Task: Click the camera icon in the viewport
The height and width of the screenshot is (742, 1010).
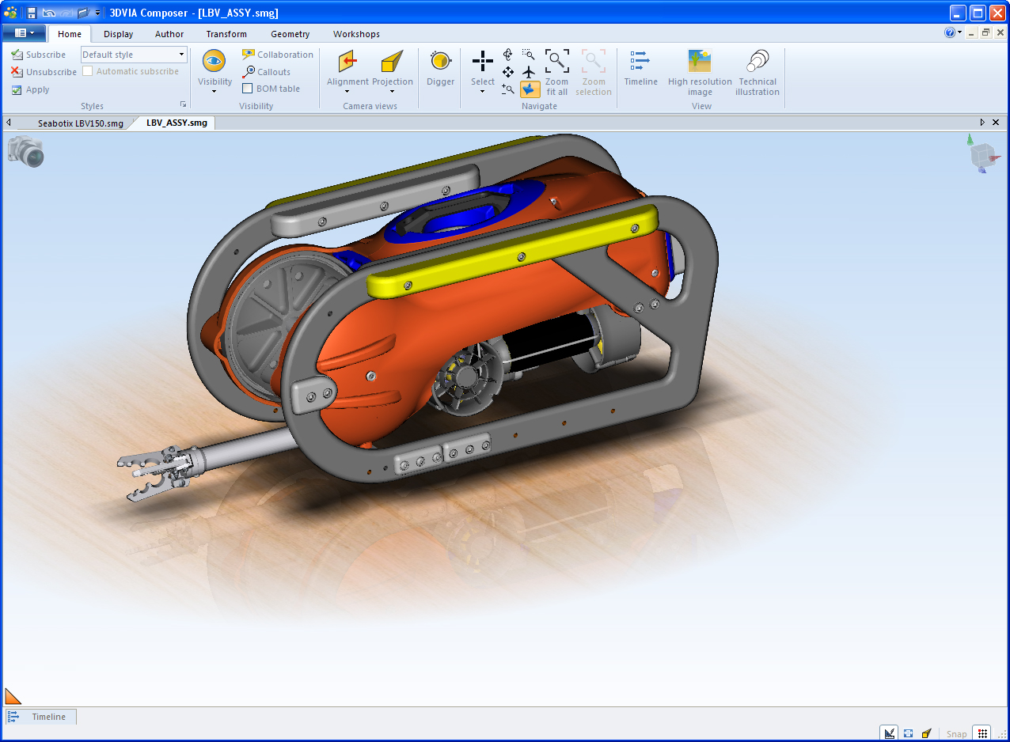Action: (x=25, y=151)
